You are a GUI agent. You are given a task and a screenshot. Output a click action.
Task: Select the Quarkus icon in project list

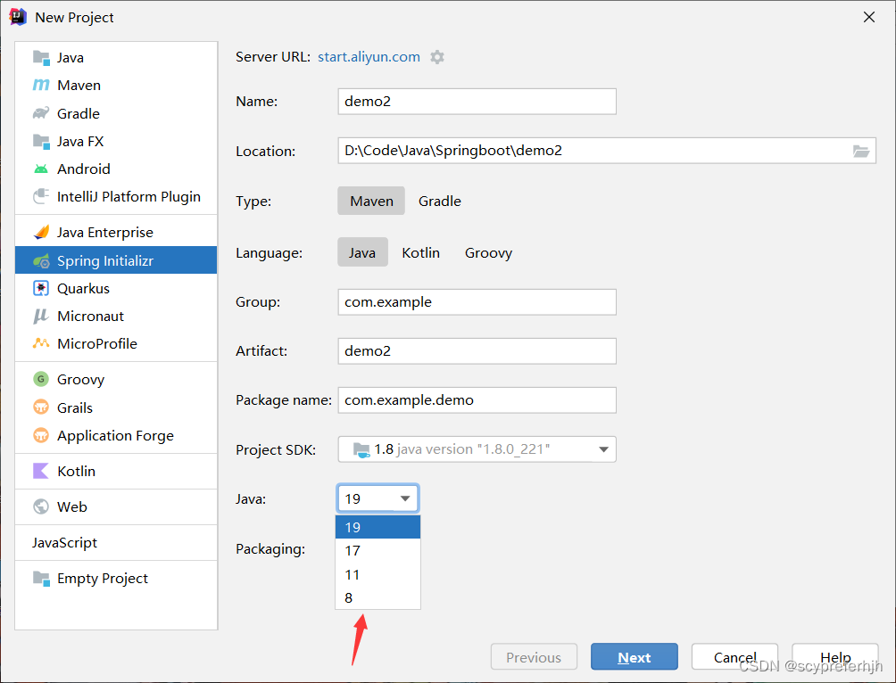coord(41,288)
